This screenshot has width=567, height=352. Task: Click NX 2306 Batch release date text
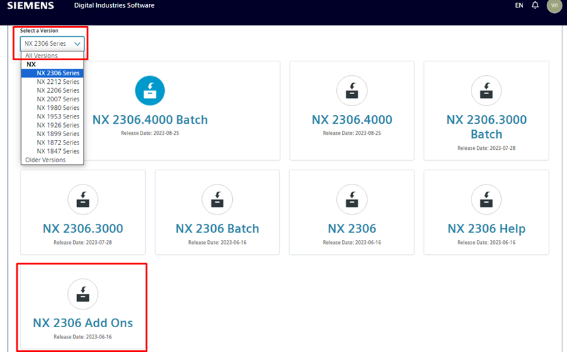217,242
